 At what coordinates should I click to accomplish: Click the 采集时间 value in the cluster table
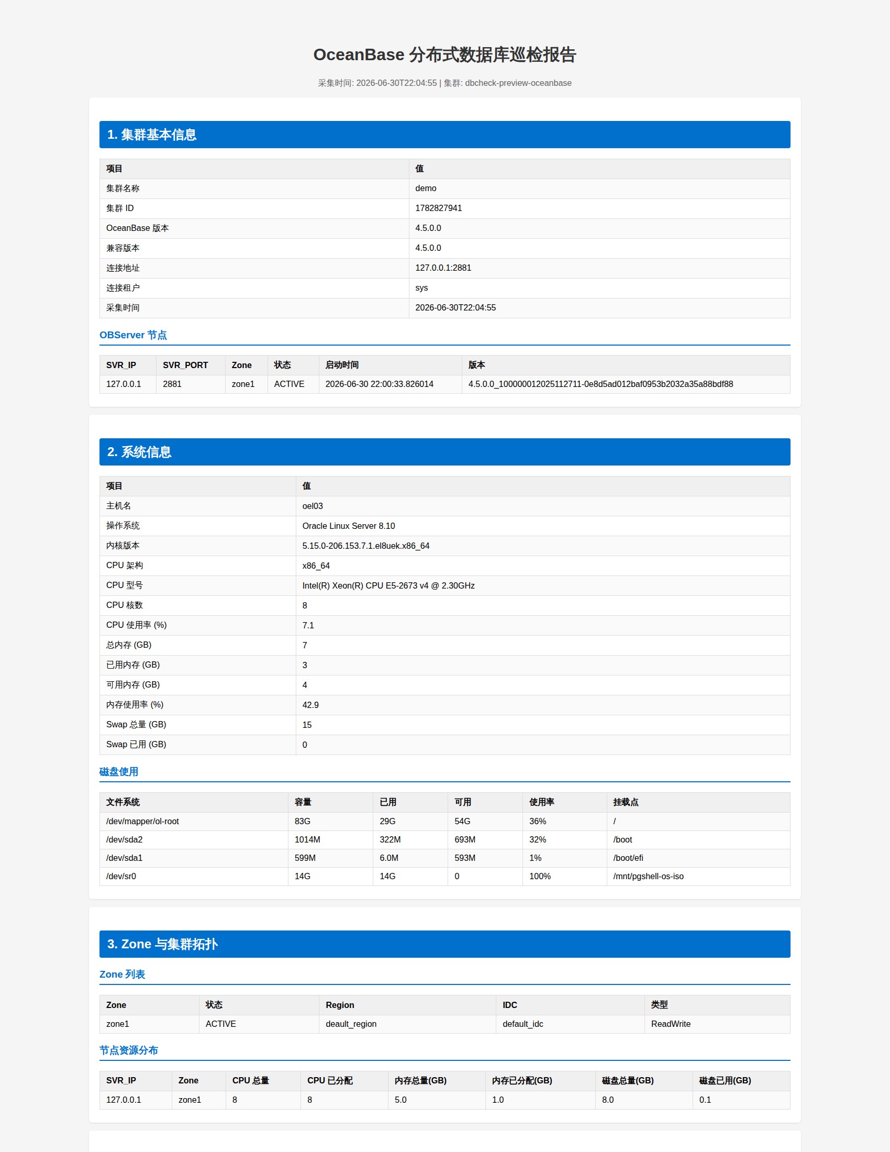[455, 308]
